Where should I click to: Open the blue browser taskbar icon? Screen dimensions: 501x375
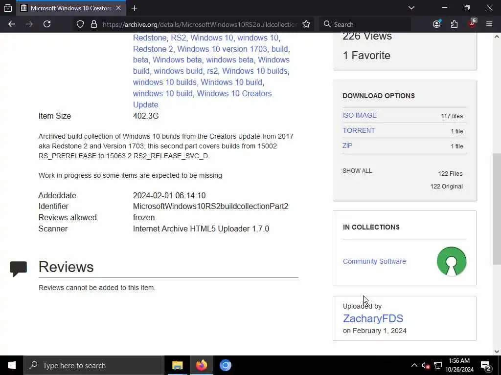coord(225,365)
